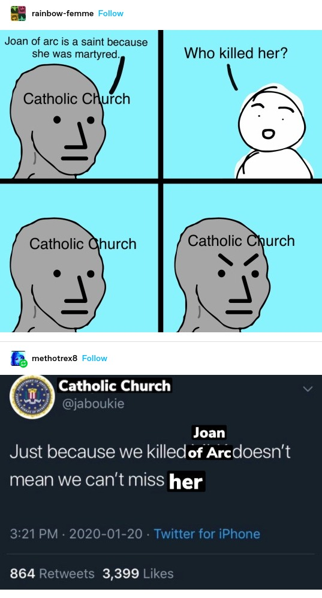This screenshot has width=322, height=598.
Task: Follow methotrex8
Action: [95, 358]
